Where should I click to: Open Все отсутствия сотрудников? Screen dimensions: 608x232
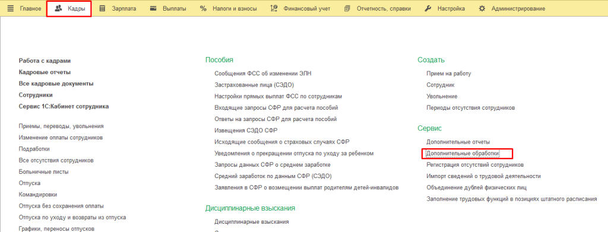click(x=56, y=160)
